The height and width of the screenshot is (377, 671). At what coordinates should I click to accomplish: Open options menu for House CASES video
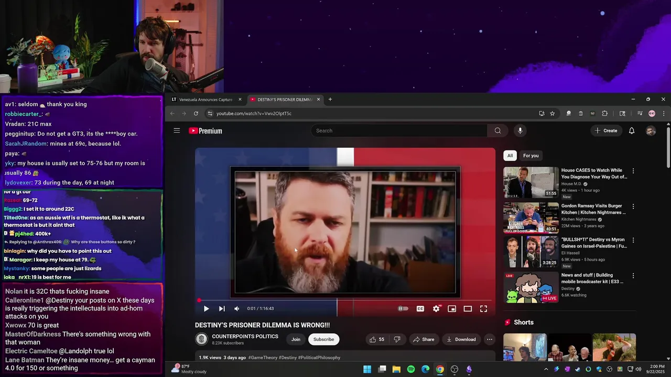pos(633,171)
